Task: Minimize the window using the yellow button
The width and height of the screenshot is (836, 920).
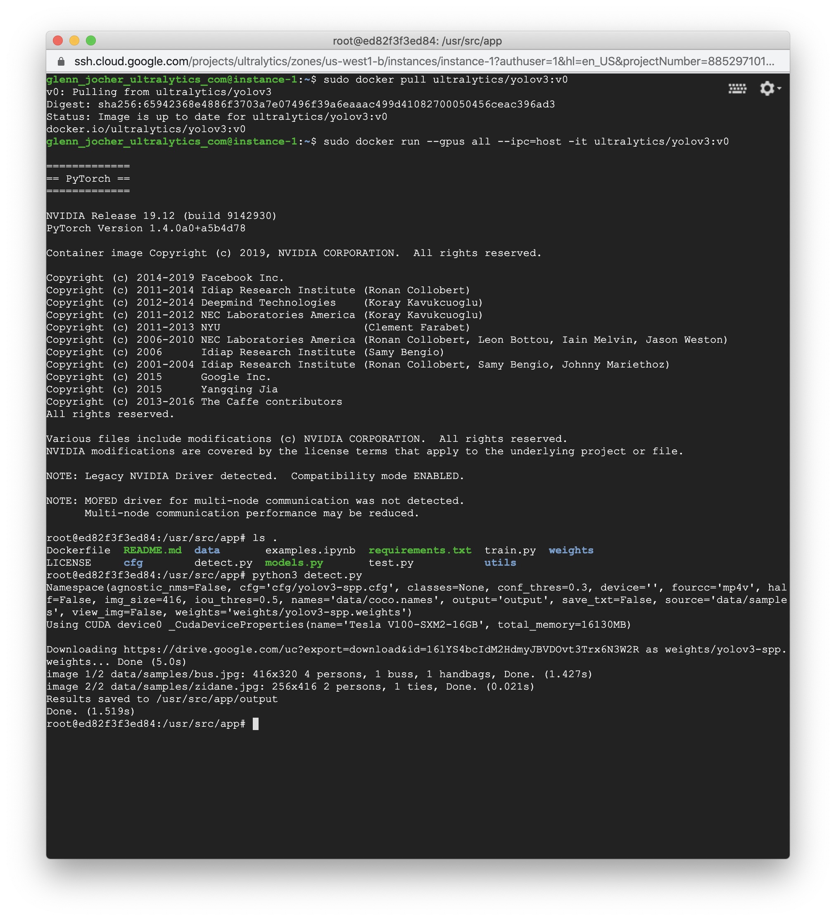Action: tap(74, 40)
